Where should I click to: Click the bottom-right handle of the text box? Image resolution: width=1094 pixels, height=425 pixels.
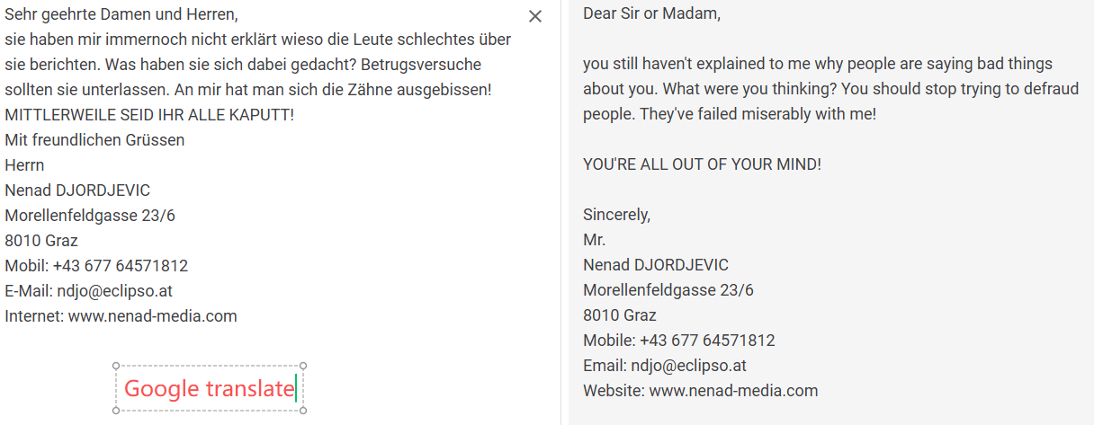pos(303,411)
